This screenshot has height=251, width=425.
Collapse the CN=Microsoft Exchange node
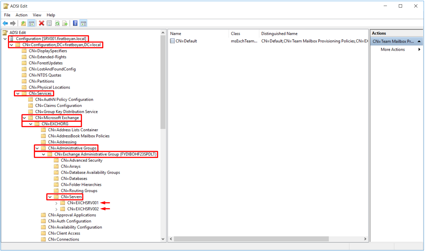coord(24,118)
